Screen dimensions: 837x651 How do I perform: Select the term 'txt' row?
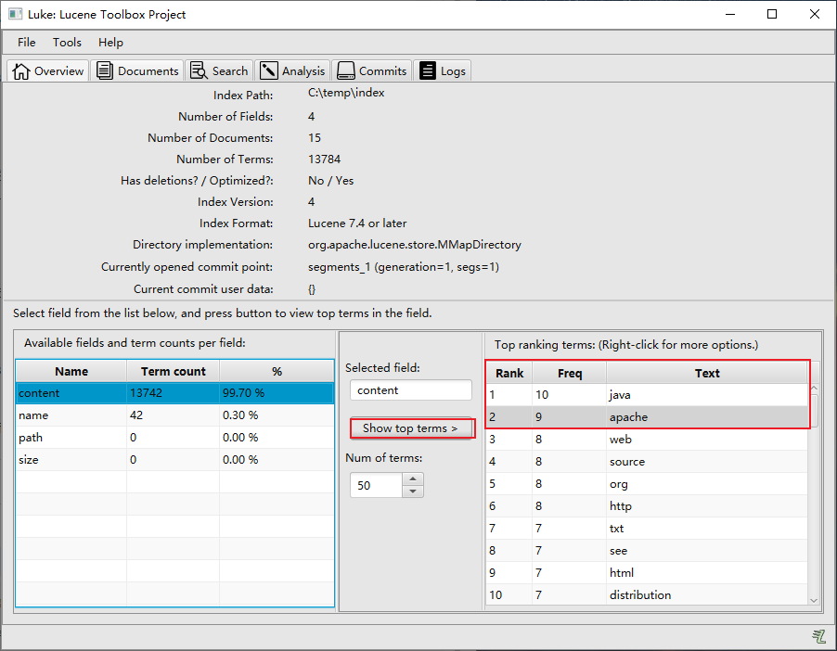647,529
